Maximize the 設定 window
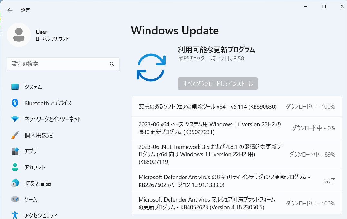The image size is (347, 219). click(324, 7)
